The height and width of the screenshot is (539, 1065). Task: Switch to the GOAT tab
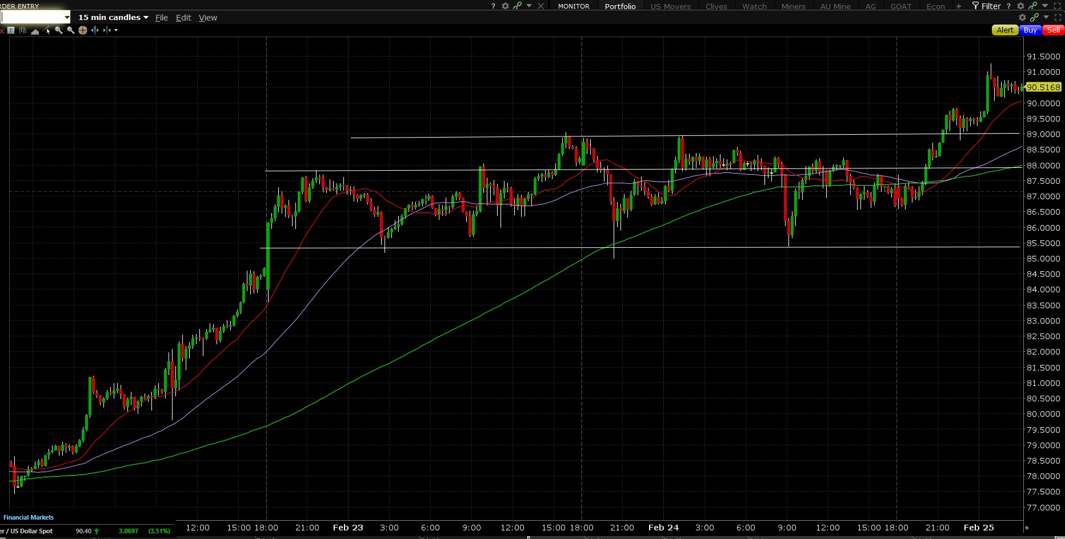pyautogui.click(x=901, y=6)
